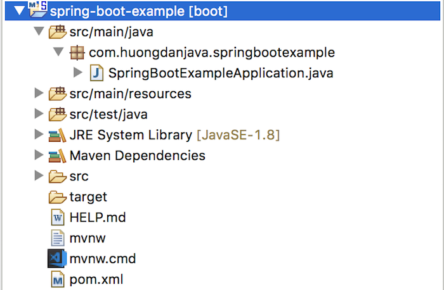The width and height of the screenshot is (444, 290).
Task: Click the HELP.md document icon
Action: 58,217
